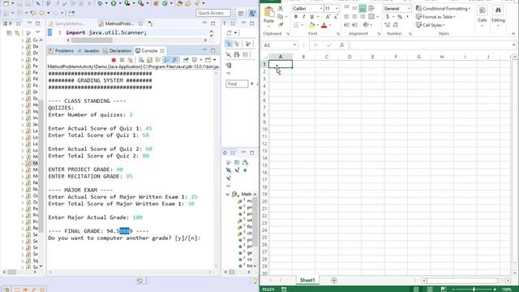Open the Sheet1 tab

307,280
